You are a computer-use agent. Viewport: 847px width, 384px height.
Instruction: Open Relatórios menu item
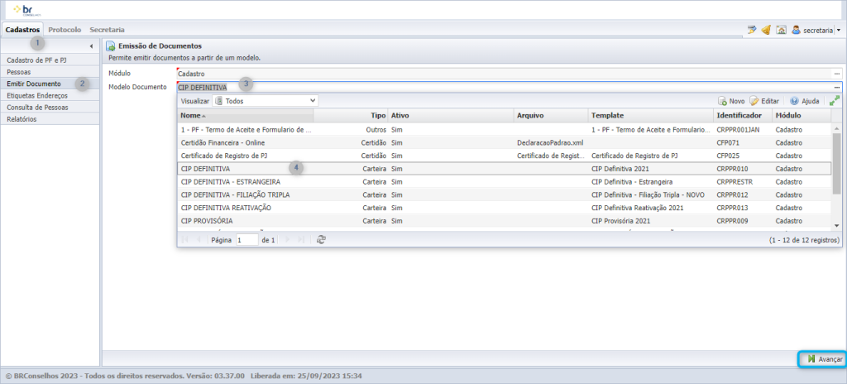pos(50,119)
